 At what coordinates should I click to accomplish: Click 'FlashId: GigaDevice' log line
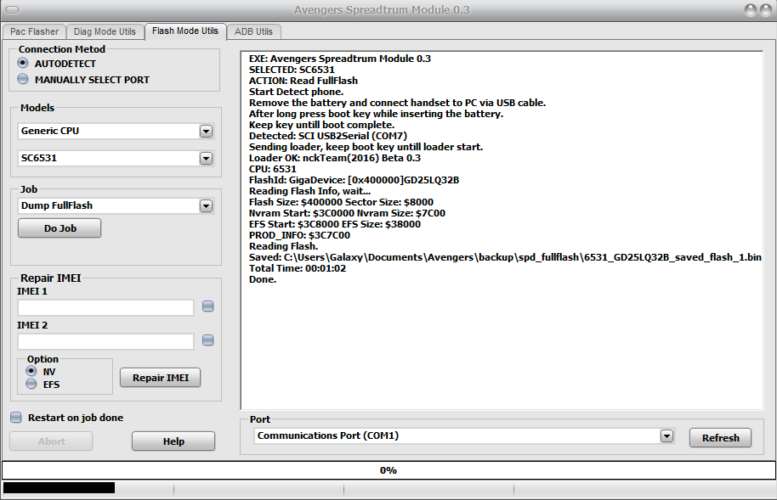pyautogui.click(x=354, y=180)
